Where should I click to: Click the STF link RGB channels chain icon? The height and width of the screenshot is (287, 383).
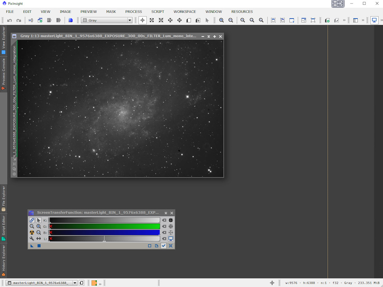[x=32, y=220]
